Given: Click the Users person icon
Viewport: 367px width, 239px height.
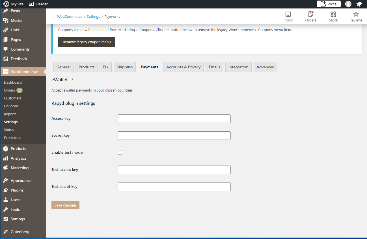Looking at the screenshot, I should 6,200.
